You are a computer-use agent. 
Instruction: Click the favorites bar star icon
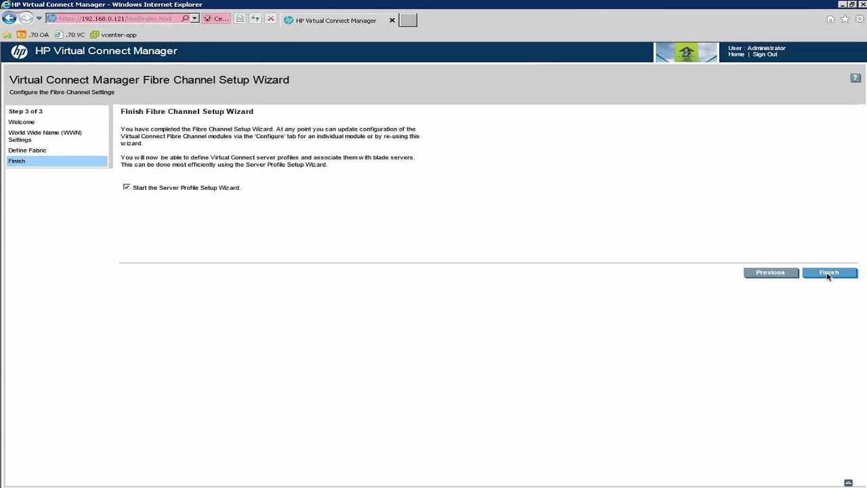tap(7, 35)
